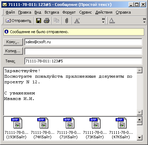Screen dimensions: 148x145
Task: Open the font formatting icon with letter A
Action: [77, 21]
